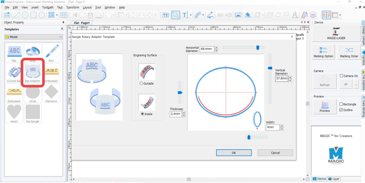
Task: Click the grid table toolbar icon
Action: coord(64,15)
